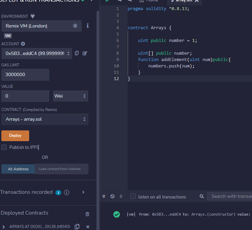252x230 pixels.
Task: Copy the deployed Arrays contract address
Action: (77, 226)
